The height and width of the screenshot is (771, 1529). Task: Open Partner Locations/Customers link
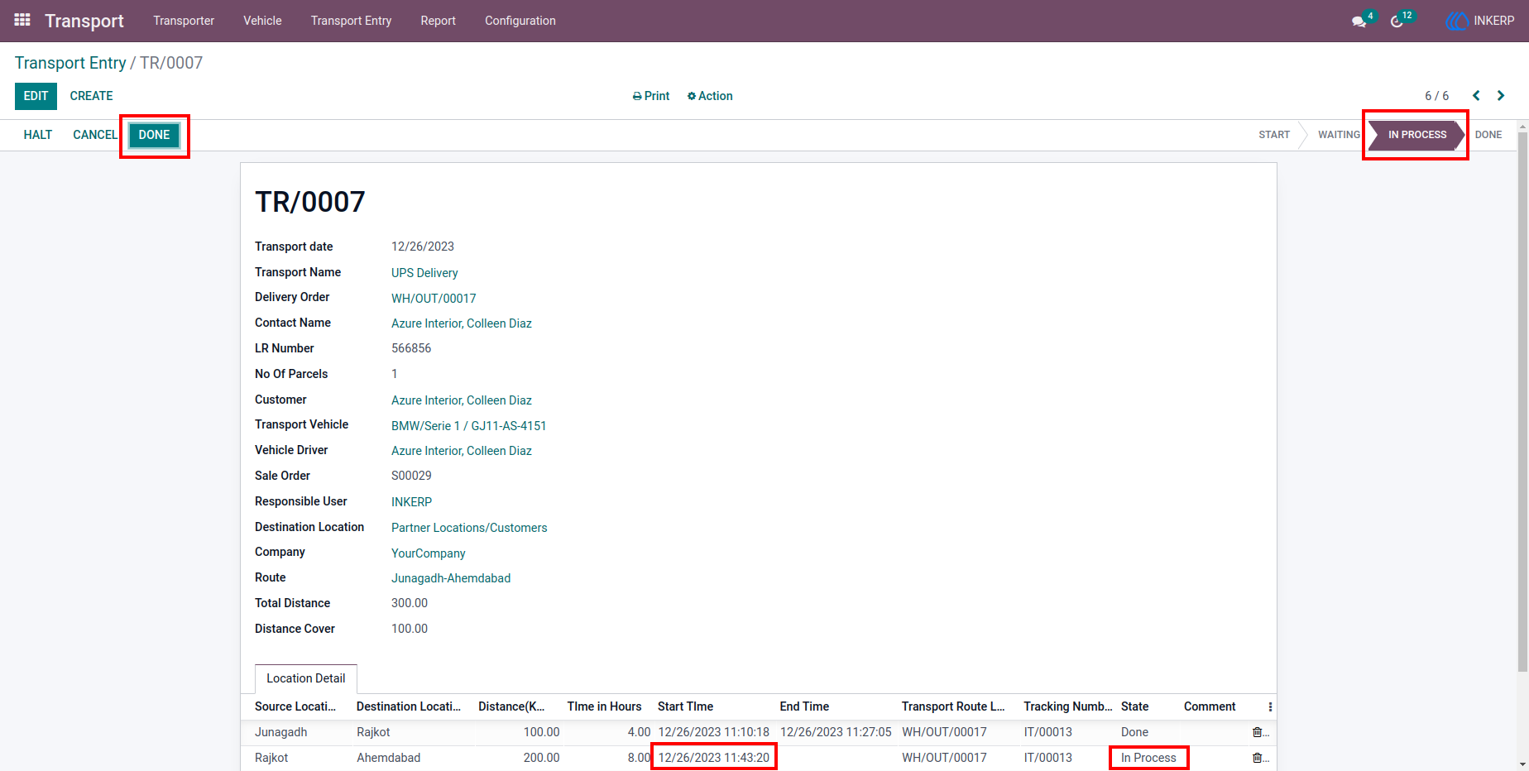pos(469,528)
